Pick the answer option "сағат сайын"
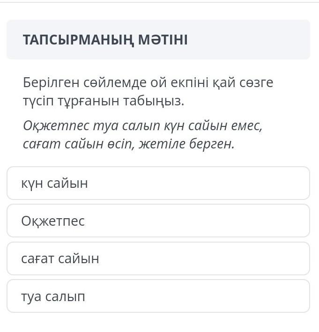Viewport: 319px width, 332px height. pyautogui.click(x=158, y=258)
